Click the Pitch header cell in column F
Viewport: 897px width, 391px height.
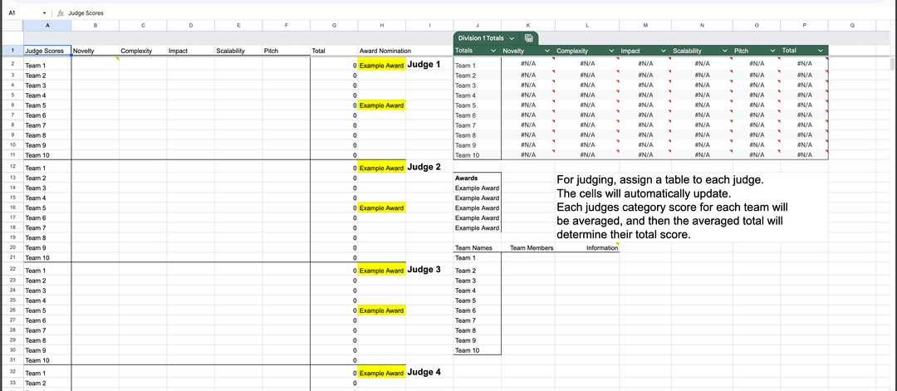click(286, 51)
